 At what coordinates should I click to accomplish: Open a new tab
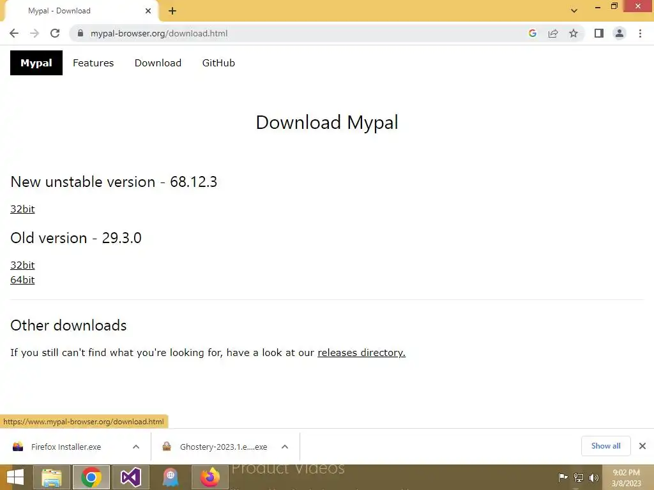pos(172,11)
